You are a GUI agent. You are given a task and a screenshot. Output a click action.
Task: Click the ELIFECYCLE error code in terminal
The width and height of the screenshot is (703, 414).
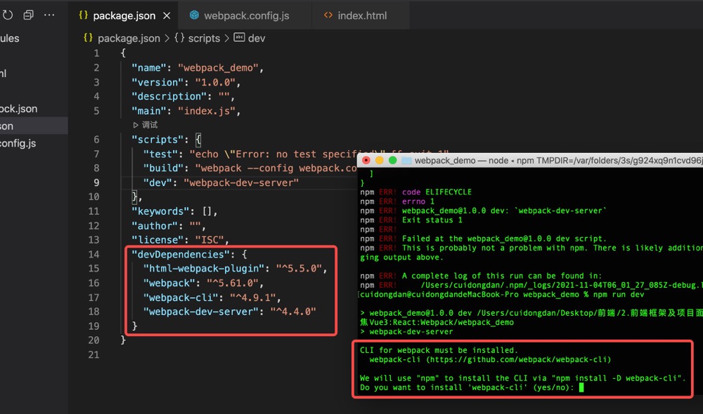449,192
